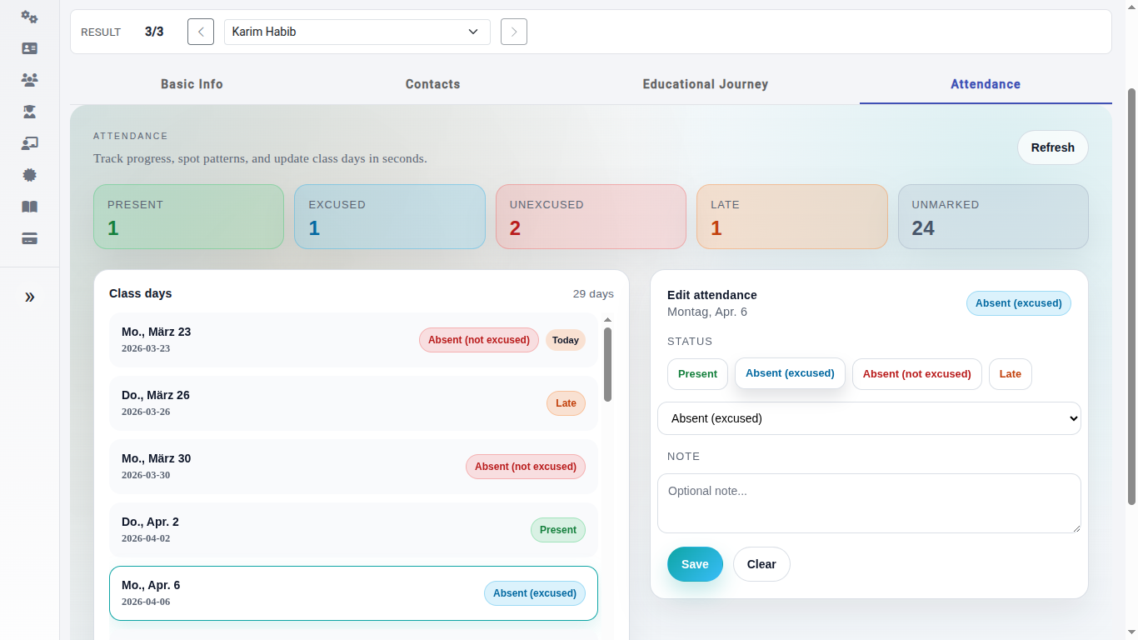
Task: Select the Mo., März 23 class day
Action: click(353, 340)
